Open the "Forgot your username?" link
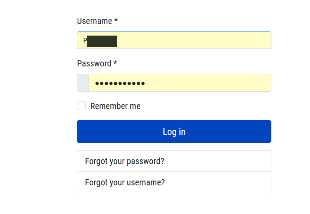Screen dimensions: 310x214 pyautogui.click(x=125, y=182)
